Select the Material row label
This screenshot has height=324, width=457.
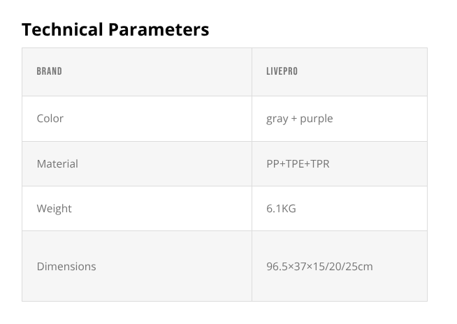[57, 164]
